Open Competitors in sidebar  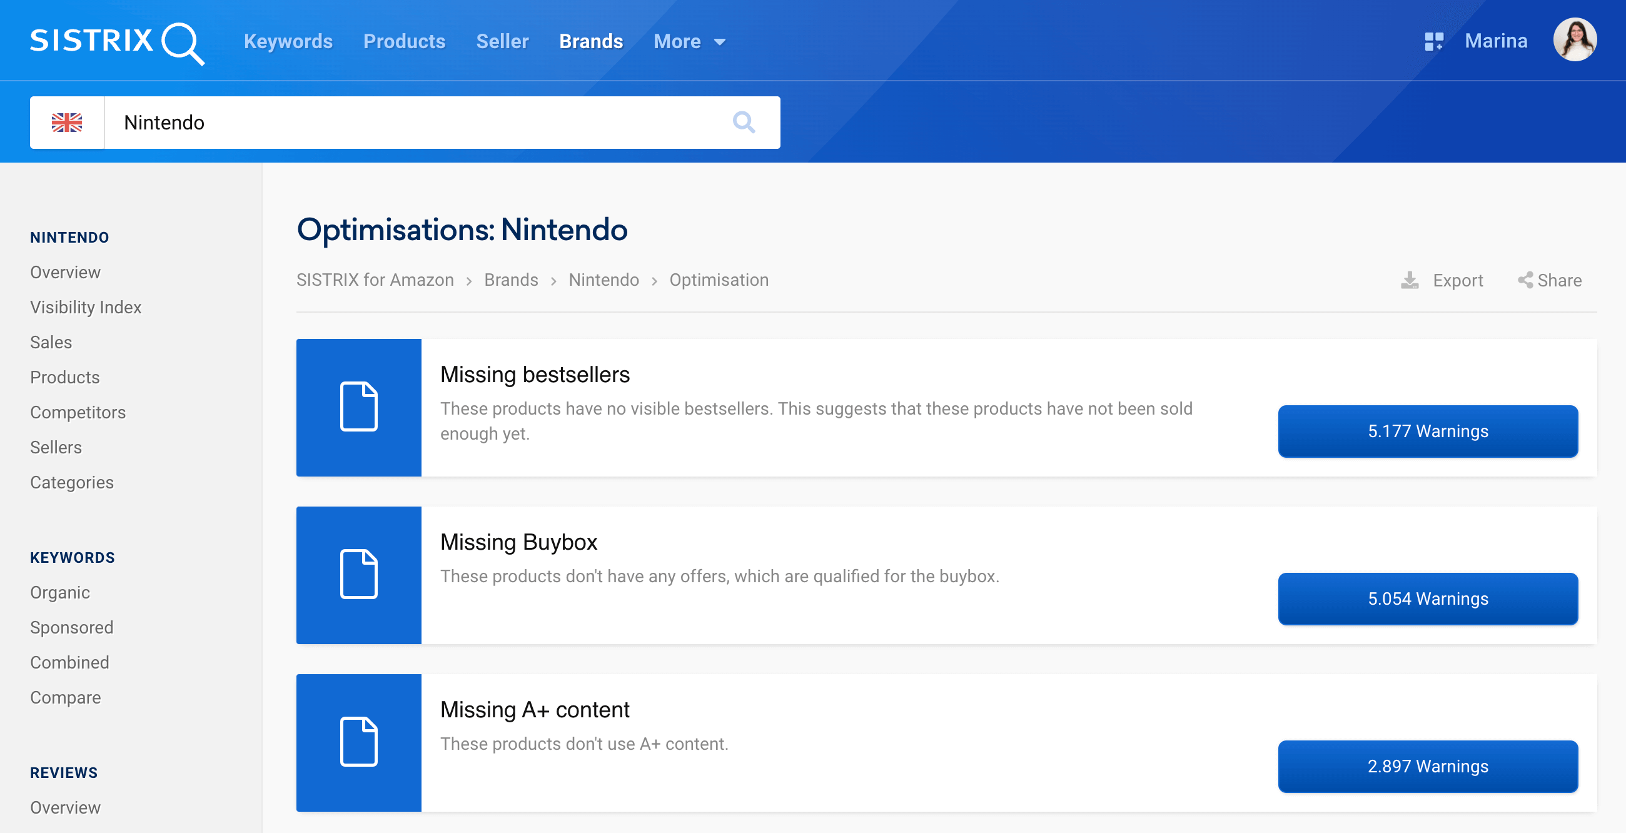(78, 412)
